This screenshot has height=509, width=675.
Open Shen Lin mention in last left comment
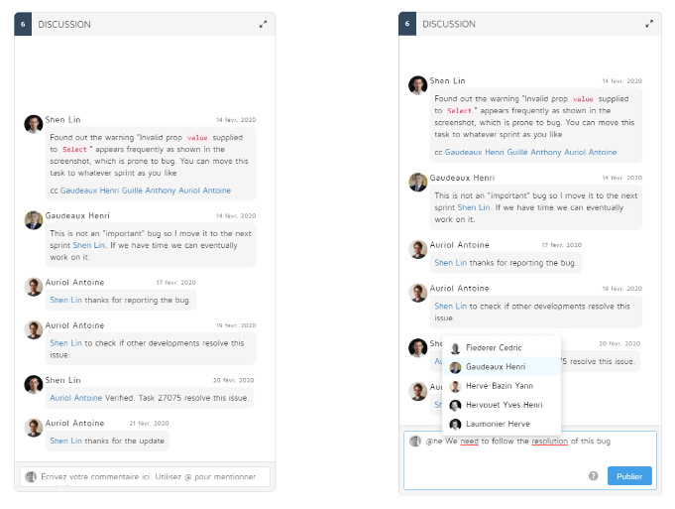(x=66, y=441)
